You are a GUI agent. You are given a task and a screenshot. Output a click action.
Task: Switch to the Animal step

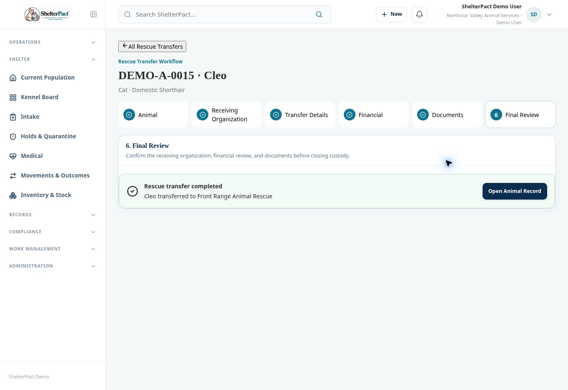tap(153, 115)
